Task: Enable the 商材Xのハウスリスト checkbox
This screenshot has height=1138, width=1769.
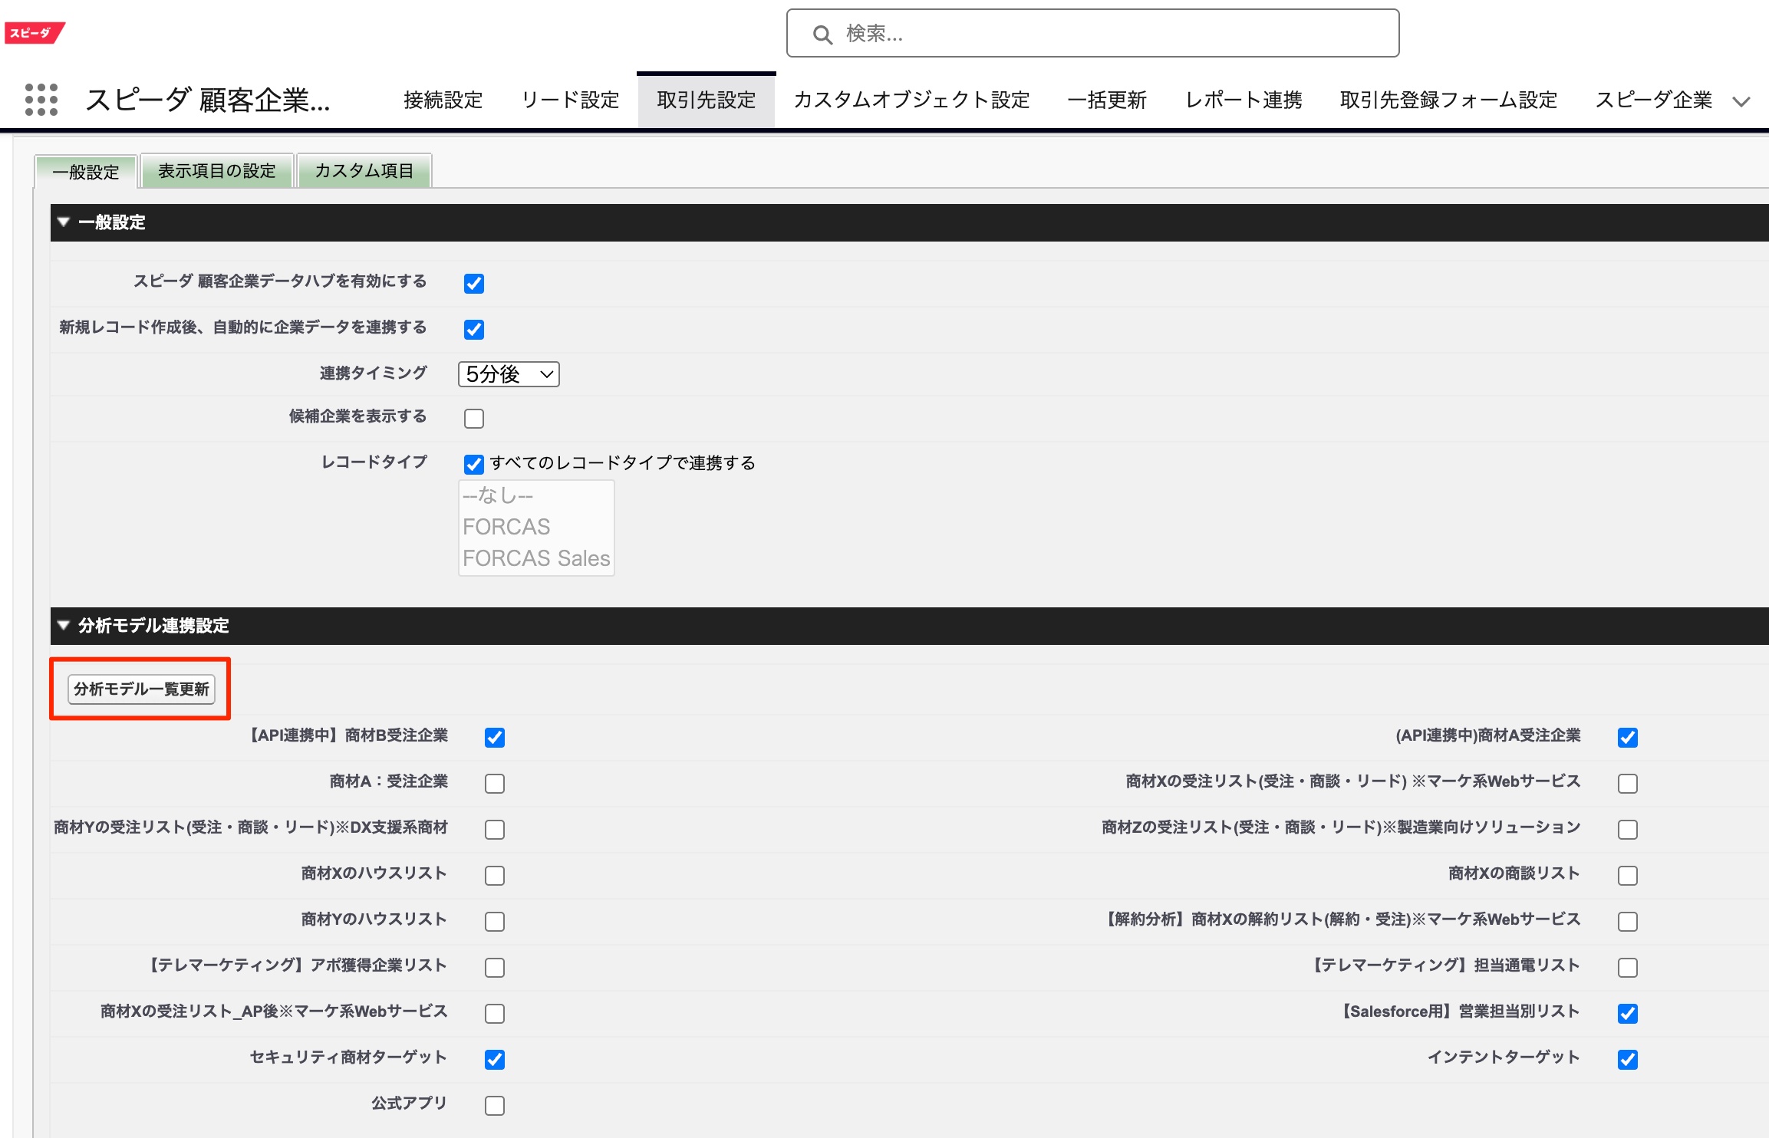Action: [x=495, y=875]
